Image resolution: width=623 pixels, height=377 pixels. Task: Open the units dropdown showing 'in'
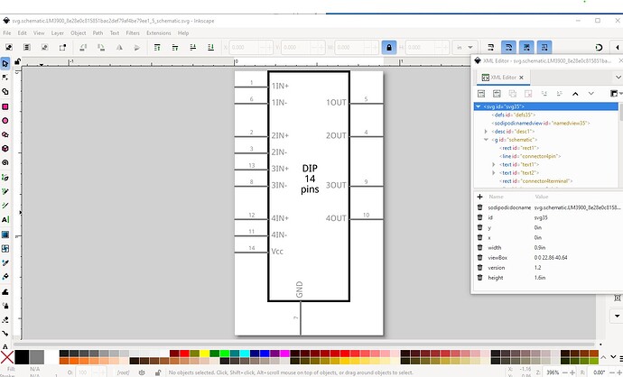pyautogui.click(x=464, y=47)
